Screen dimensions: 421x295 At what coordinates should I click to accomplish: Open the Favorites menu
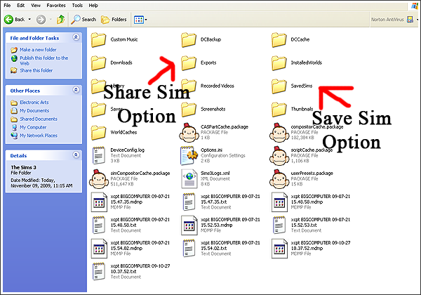point(56,6)
